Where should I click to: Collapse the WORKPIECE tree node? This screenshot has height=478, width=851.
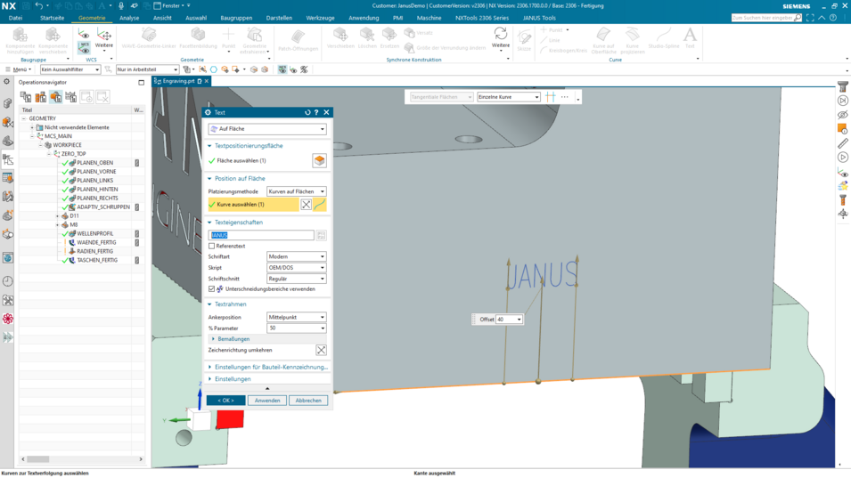coord(41,145)
